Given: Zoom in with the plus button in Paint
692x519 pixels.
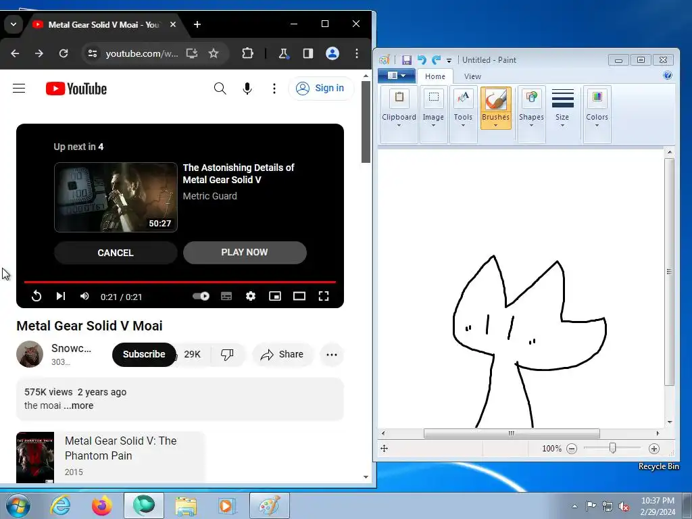Looking at the screenshot, I should 654,449.
